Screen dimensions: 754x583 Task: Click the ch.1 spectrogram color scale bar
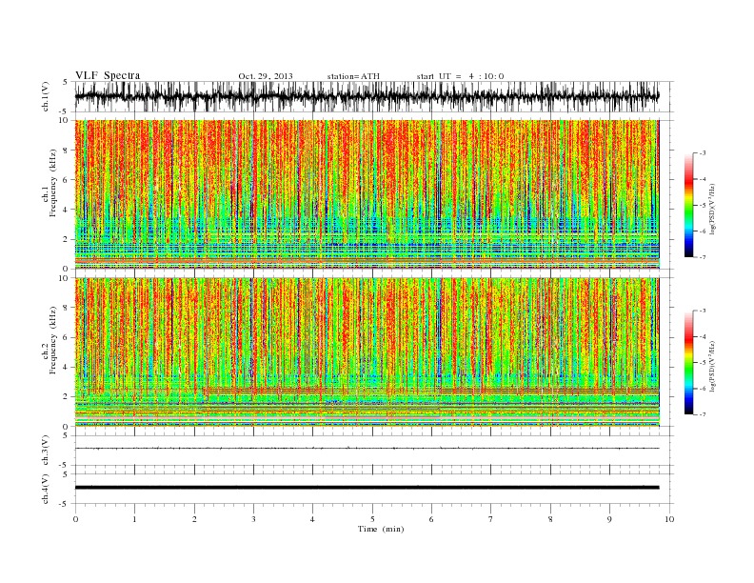(688, 205)
